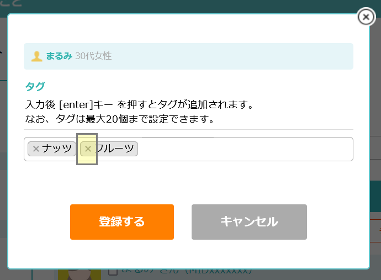The image size is (381, 280).
Task: Dismiss the dialog with キャンセル button
Action: coord(249,222)
